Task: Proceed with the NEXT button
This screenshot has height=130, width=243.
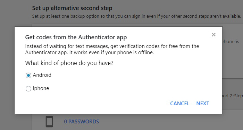Action: pyautogui.click(x=202, y=104)
